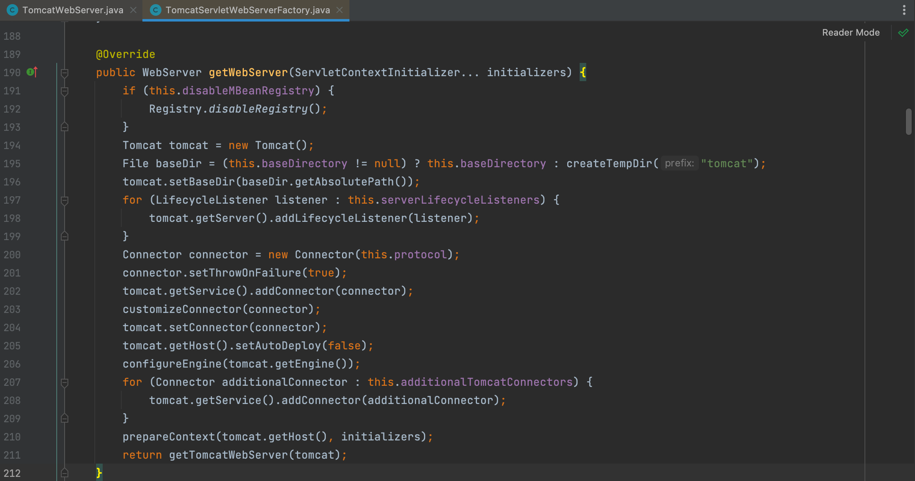The height and width of the screenshot is (481, 915).
Task: Click the vertical scrollbar thumb
Action: tap(909, 122)
